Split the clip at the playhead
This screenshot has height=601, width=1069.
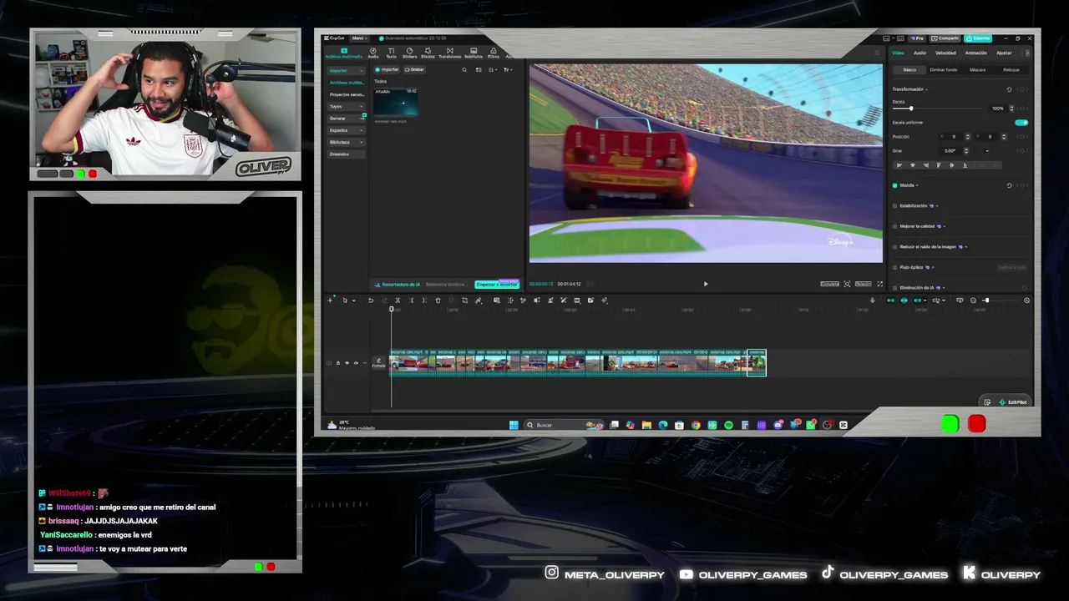point(398,300)
